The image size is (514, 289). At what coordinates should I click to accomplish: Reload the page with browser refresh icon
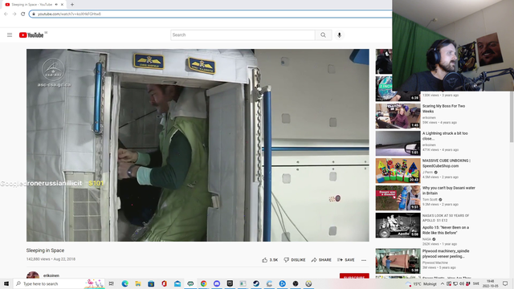pyautogui.click(x=23, y=14)
